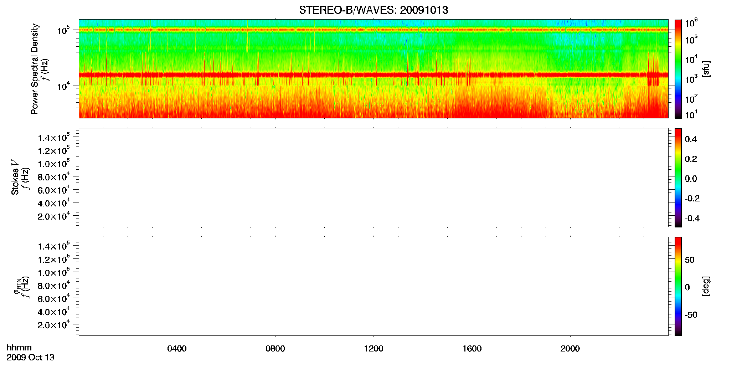
Task: Click the 1.4×10^5 tick in Stokes panel
Action: tap(54, 137)
